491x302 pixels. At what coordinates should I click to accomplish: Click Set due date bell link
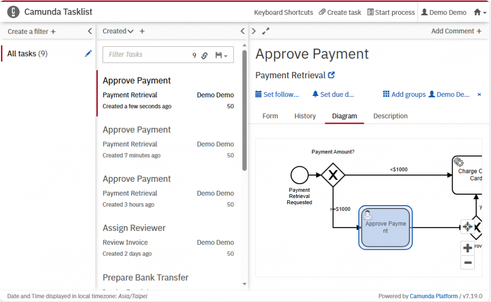[333, 94]
